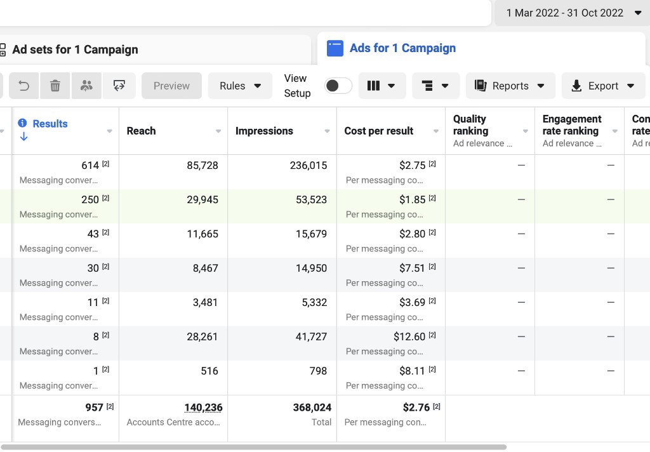
Task: Click the Results column header link
Action: pos(50,124)
